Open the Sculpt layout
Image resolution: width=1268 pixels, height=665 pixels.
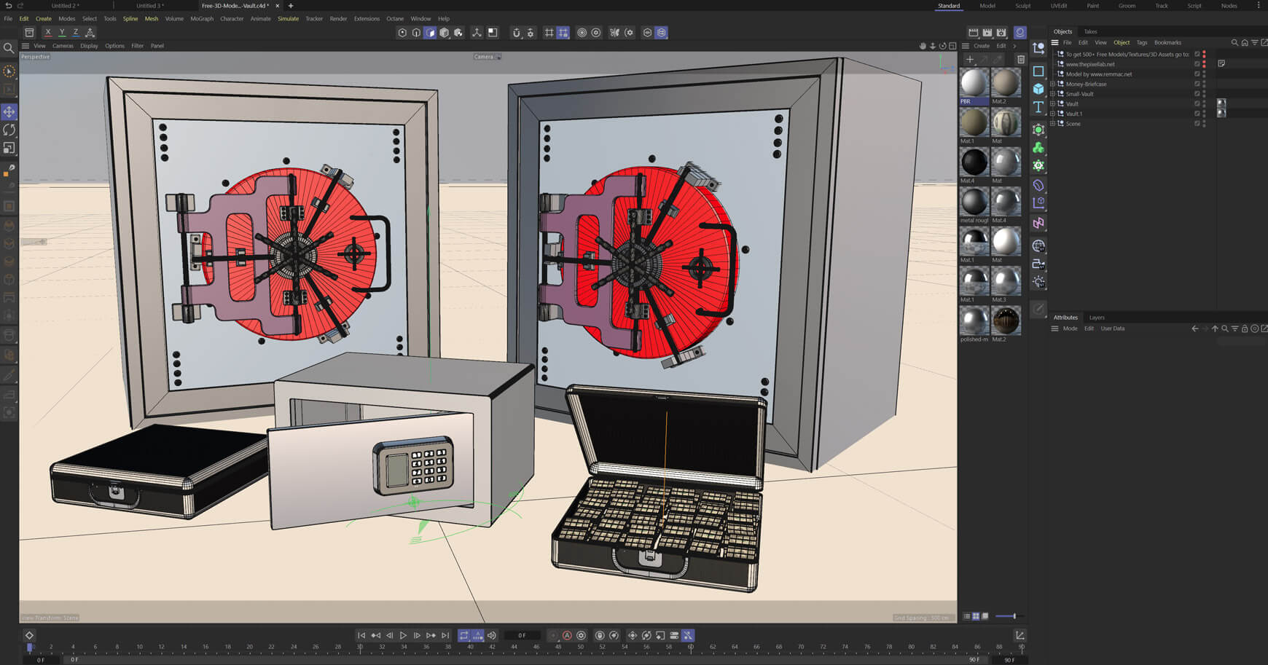pos(1022,6)
